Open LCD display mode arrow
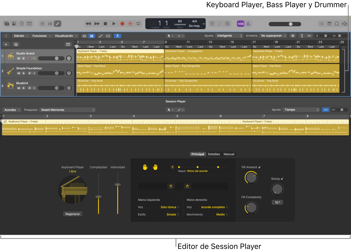Viewport: 351px width, 252px height. [x=204, y=24]
